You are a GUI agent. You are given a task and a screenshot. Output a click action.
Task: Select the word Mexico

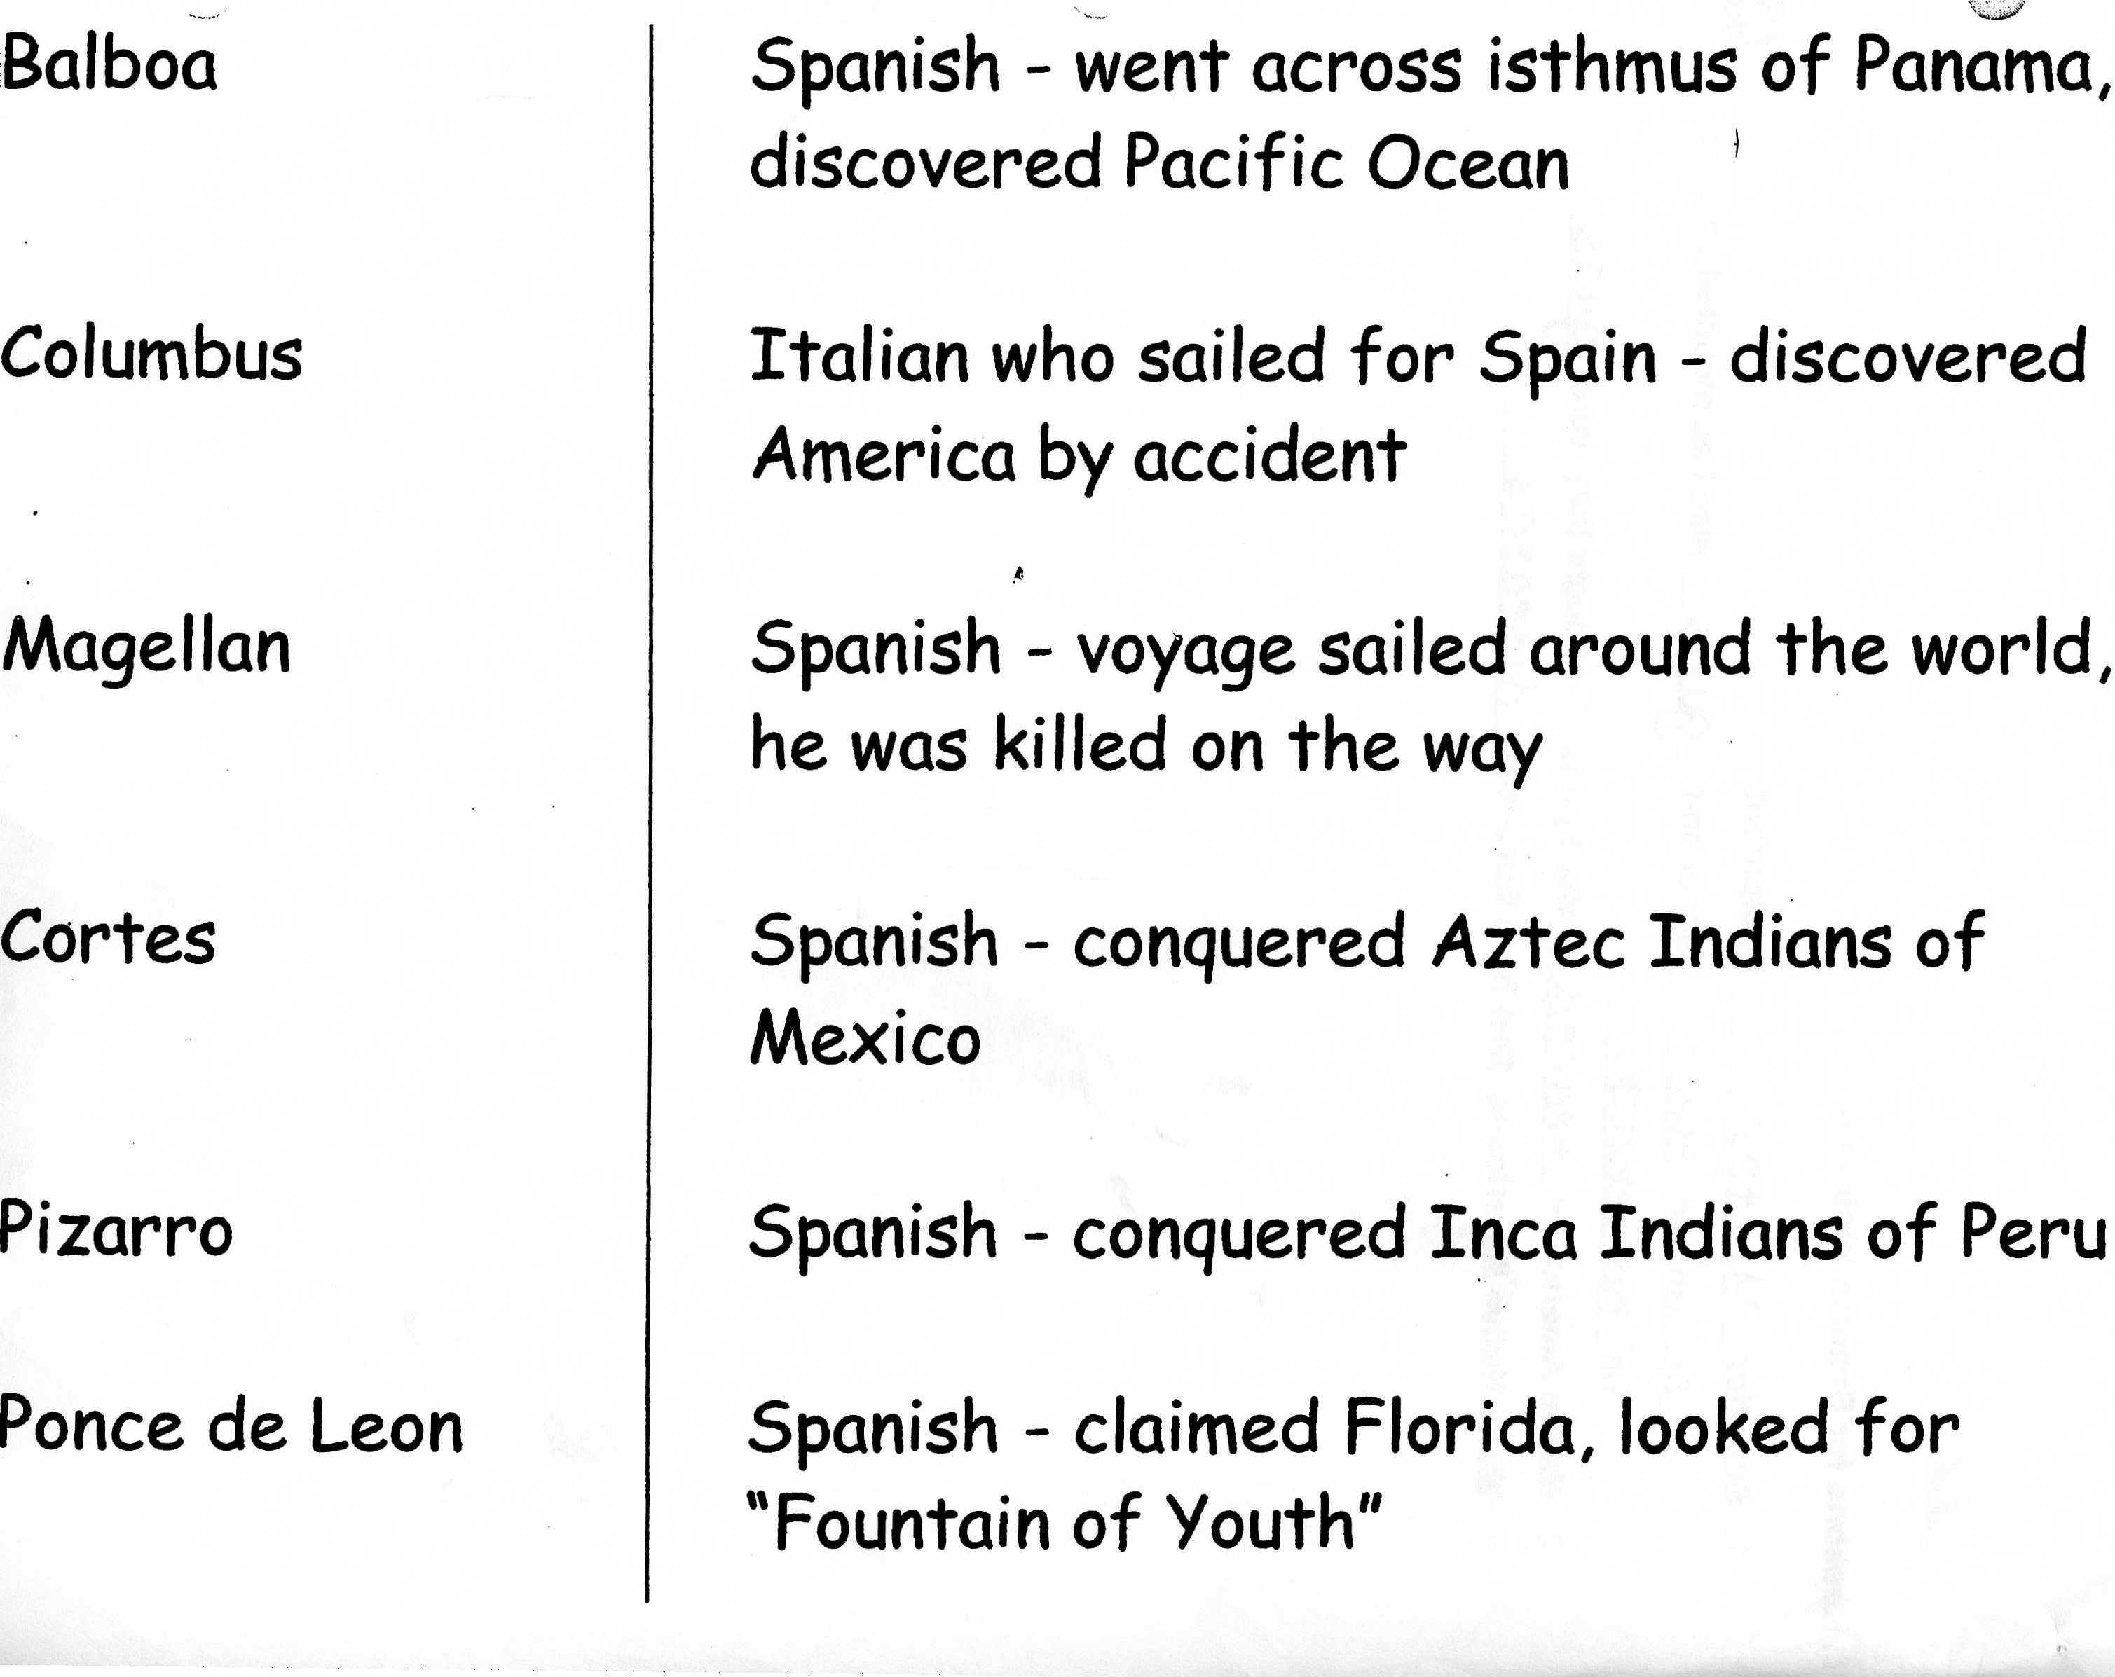[864, 1039]
